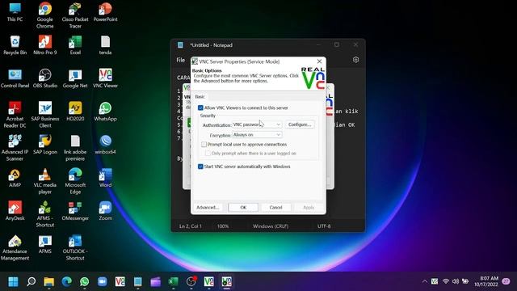Launch winbox64 desktop shortcut
The height and width of the screenshot is (291, 517).
[x=105, y=145]
